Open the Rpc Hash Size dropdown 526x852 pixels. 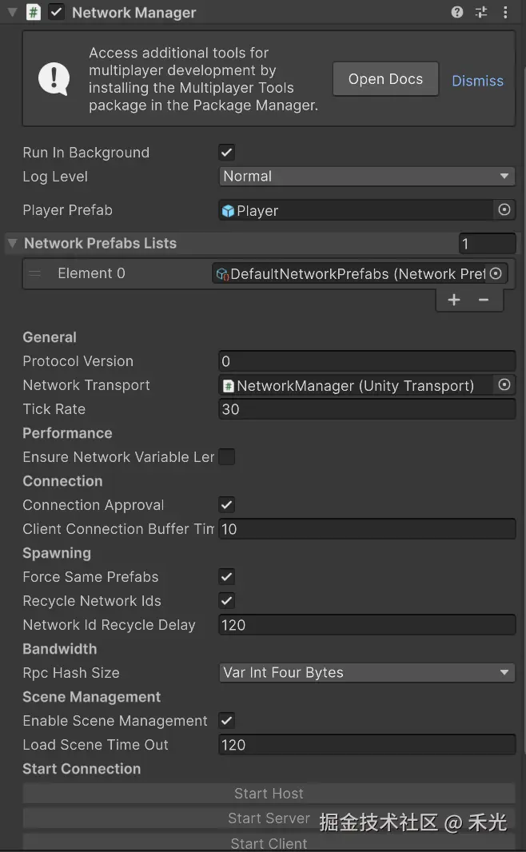point(367,673)
